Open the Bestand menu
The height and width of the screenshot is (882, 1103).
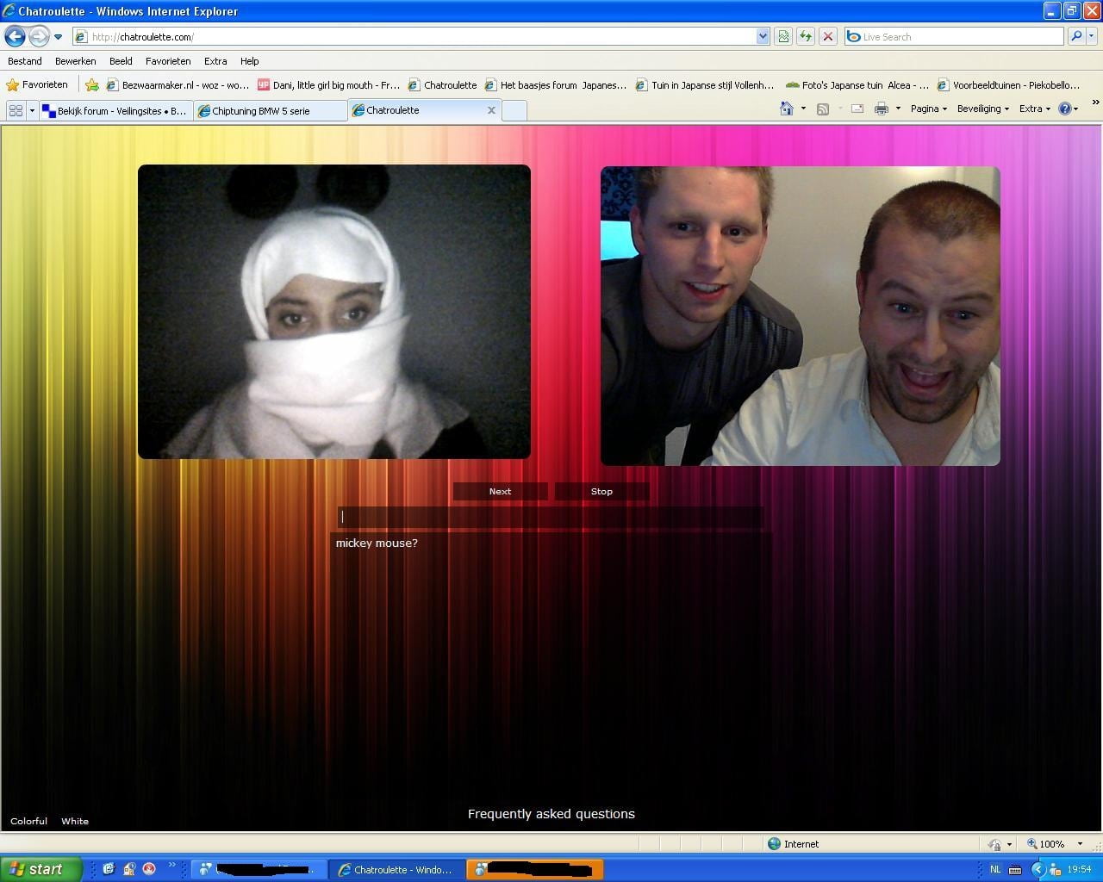coord(25,61)
